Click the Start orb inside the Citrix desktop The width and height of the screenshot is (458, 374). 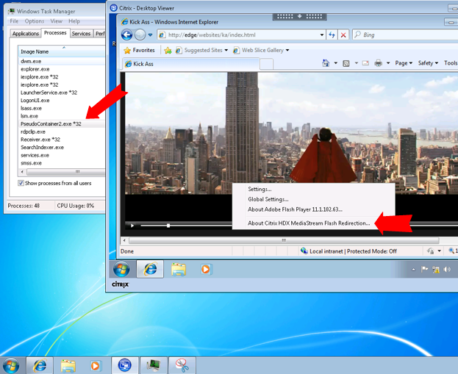click(x=121, y=270)
